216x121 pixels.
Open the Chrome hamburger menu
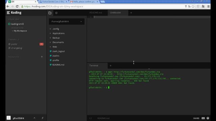click(x=209, y=6)
